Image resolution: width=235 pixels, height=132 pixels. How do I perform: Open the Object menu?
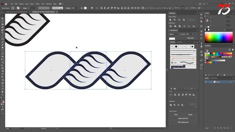pos(21,4)
